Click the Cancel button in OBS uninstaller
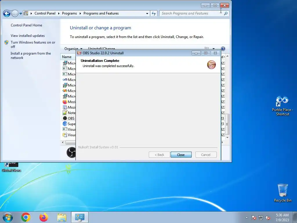297x223 pixels. coord(206,155)
